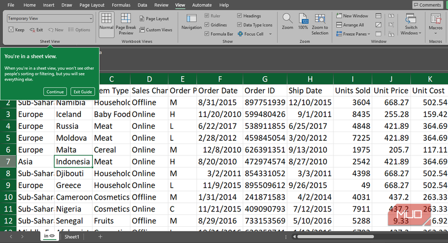
Task: Click View Side by Side icon
Action: click(x=391, y=16)
